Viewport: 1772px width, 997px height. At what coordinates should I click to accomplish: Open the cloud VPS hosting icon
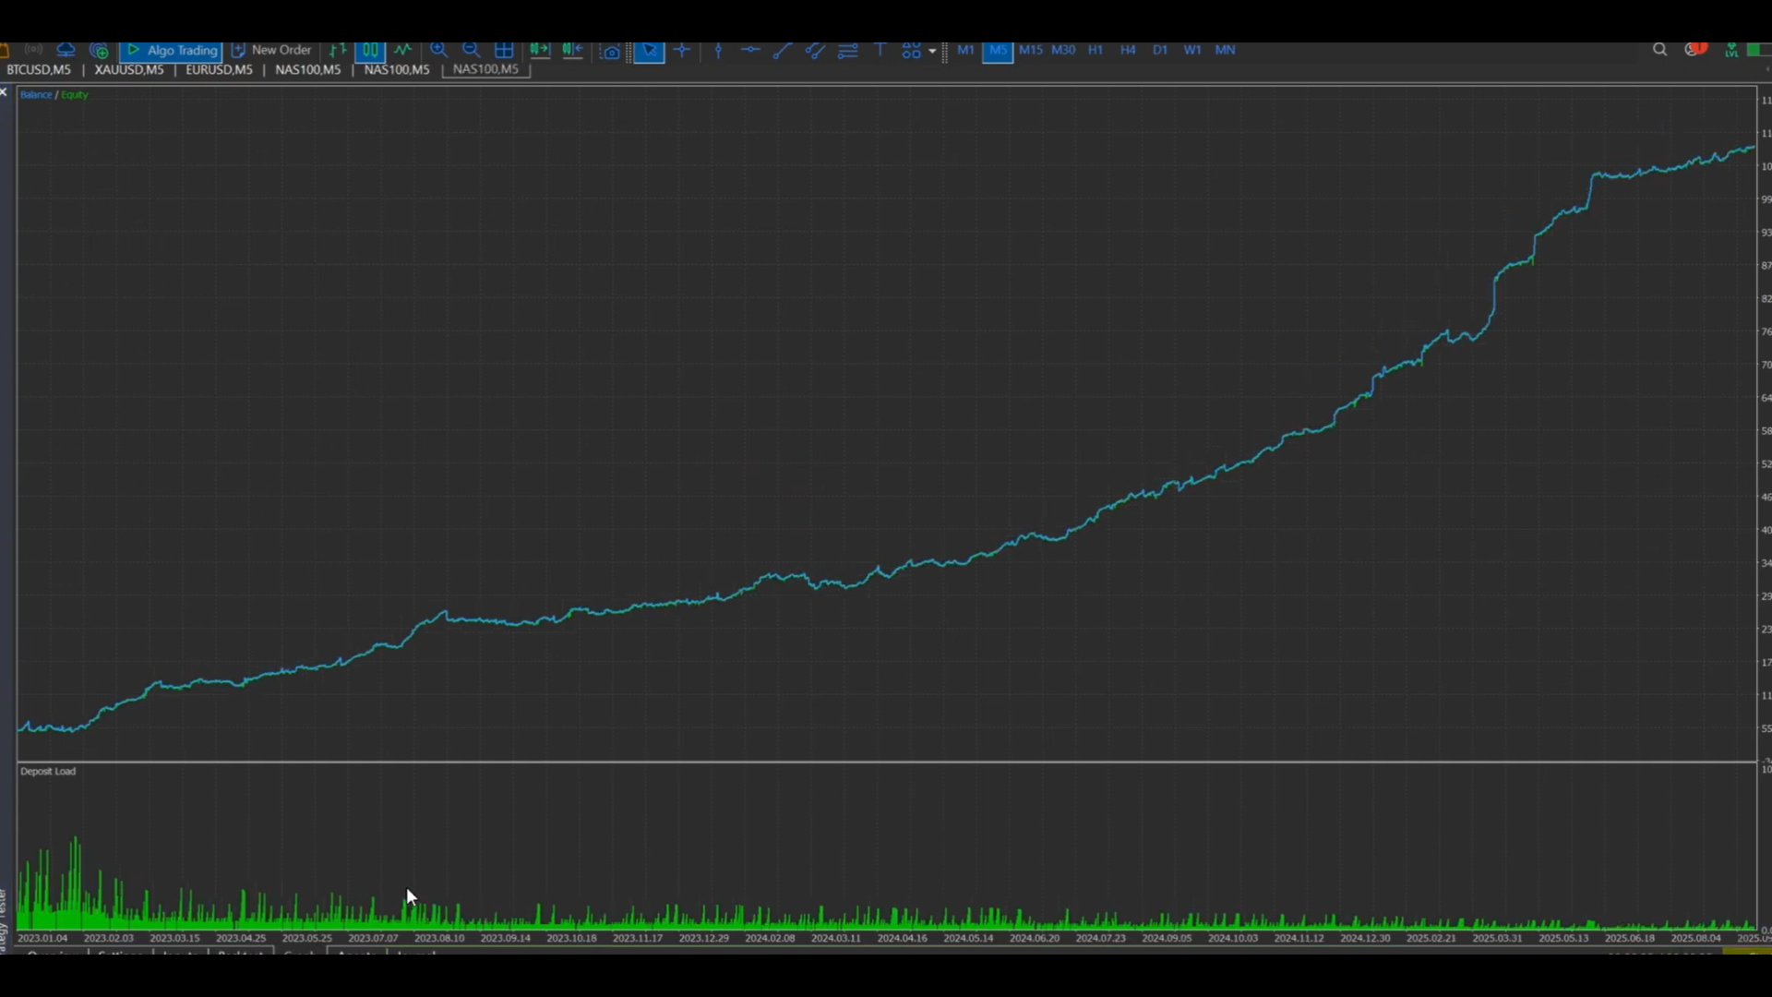click(x=66, y=50)
